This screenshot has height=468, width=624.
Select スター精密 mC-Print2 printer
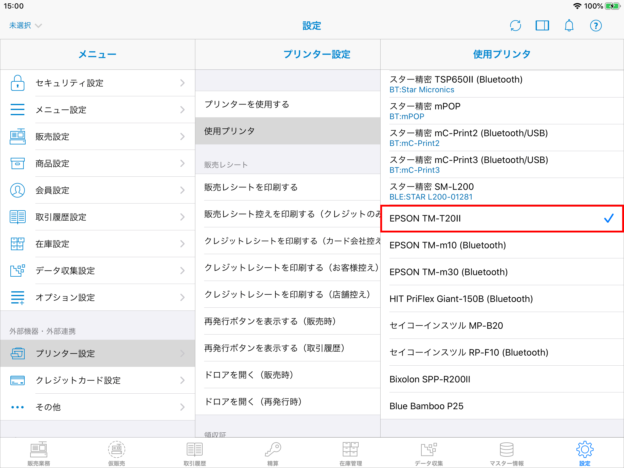(x=502, y=138)
